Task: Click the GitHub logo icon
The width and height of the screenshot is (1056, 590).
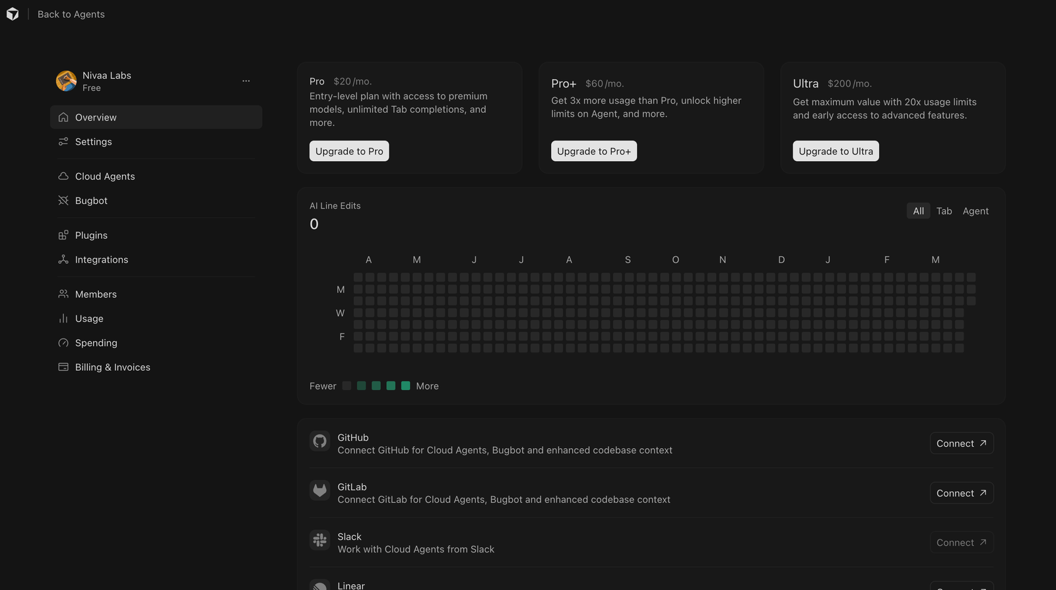Action: pyautogui.click(x=320, y=442)
